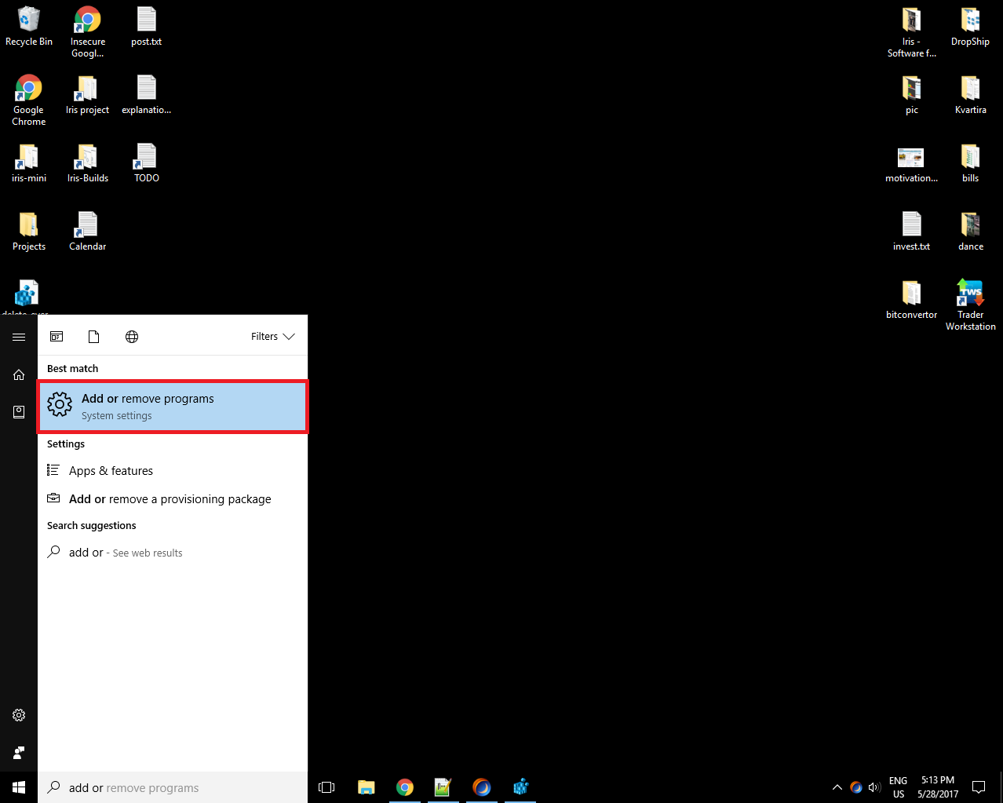Select the Iris - Software folder icon
1003x803 pixels.
(911, 31)
